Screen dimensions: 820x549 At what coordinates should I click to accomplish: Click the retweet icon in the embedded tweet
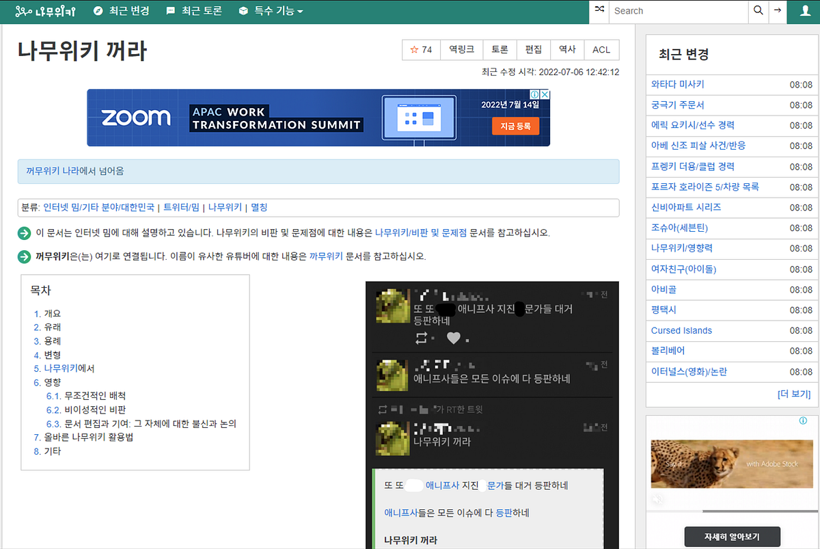pos(422,338)
